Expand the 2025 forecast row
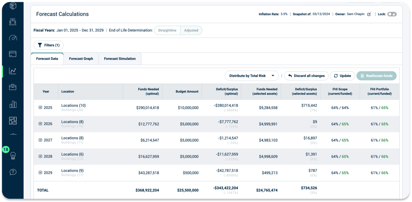The width and height of the screenshot is (412, 202). pyautogui.click(x=40, y=107)
